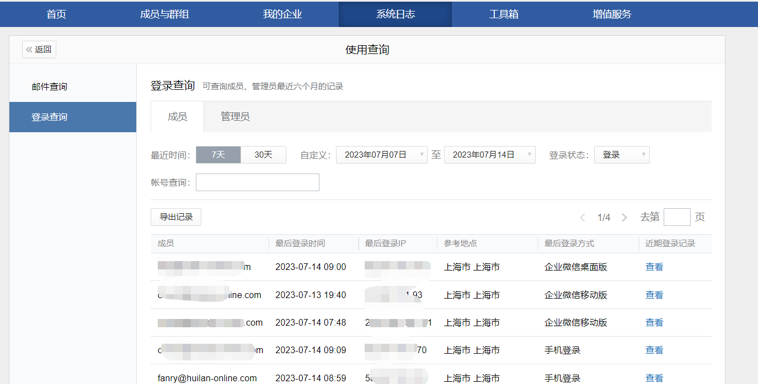Expand the 登录状态 dropdown
The height and width of the screenshot is (384, 758).
[622, 155]
